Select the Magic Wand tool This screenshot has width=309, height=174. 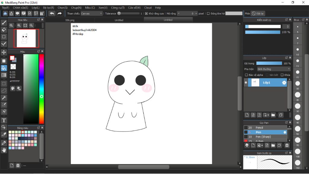[4, 98]
